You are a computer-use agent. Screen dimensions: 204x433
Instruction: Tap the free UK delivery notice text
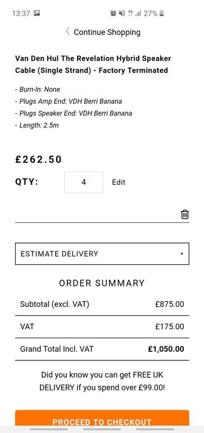click(x=102, y=381)
